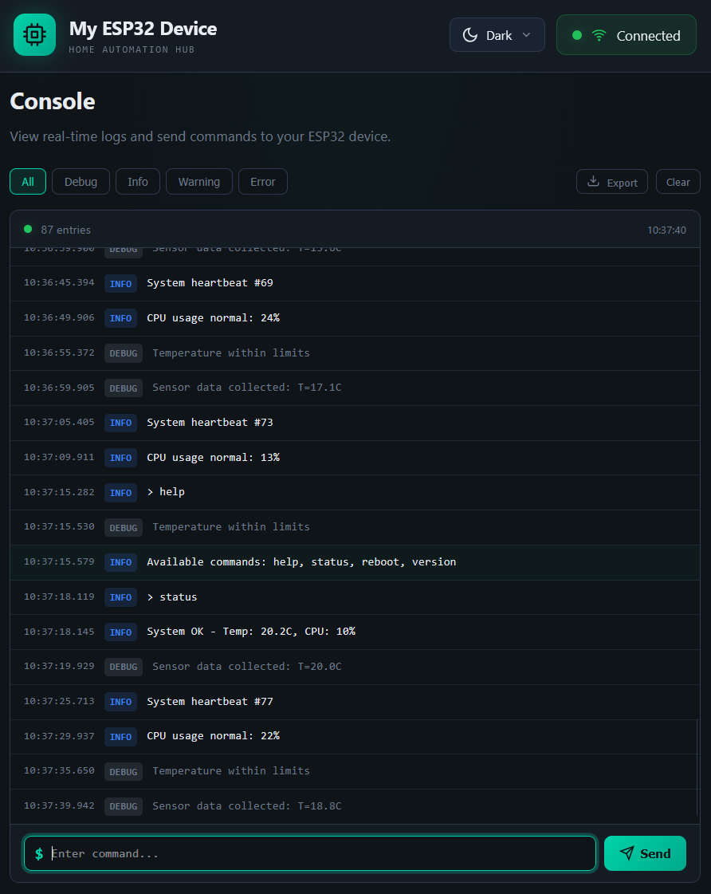
Task: Switch to the All filter tab
Action: coord(27,181)
